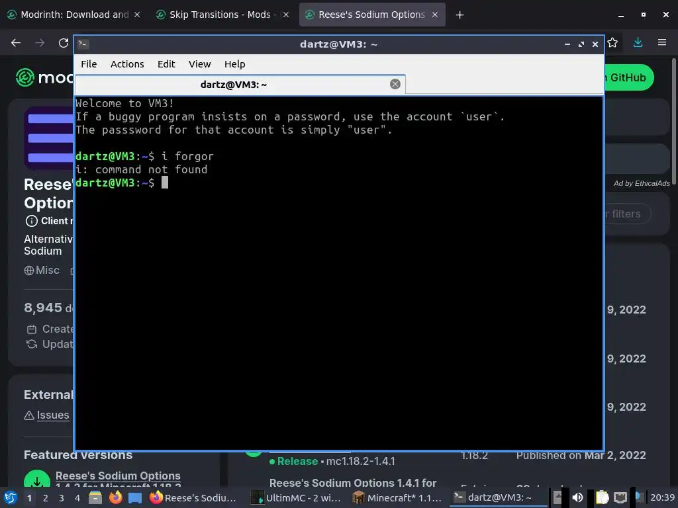Open the Edit menu in terminal
Viewport: 678px width, 508px height.
point(166,64)
